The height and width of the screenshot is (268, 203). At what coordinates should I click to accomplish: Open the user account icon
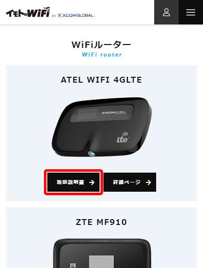tap(166, 12)
